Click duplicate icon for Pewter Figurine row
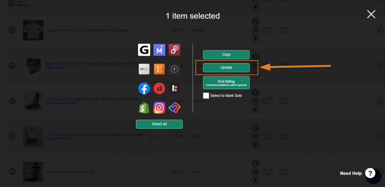This screenshot has width=385, height=187. pos(255,109)
